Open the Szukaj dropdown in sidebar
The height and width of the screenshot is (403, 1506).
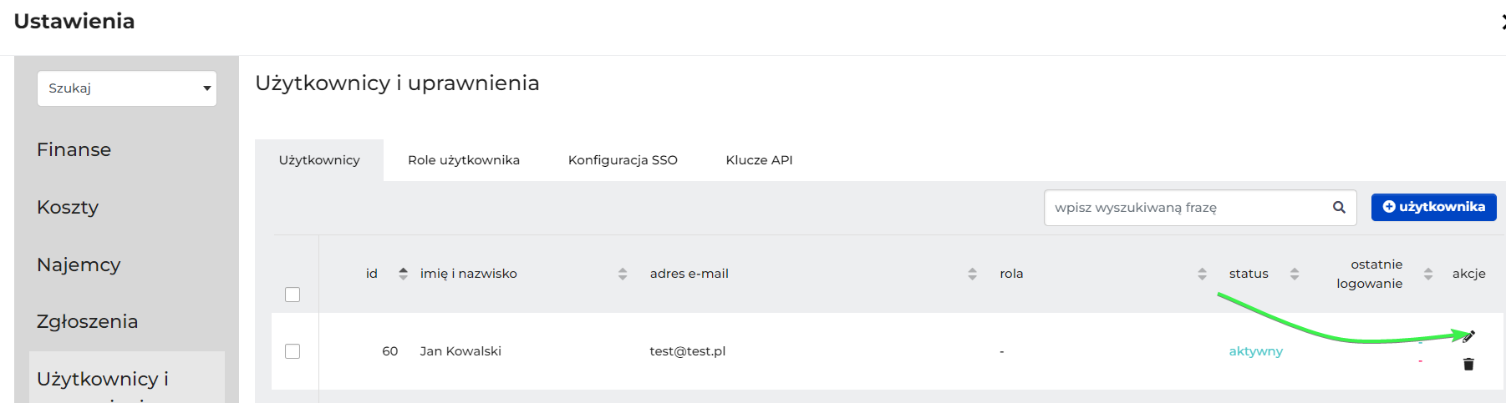coord(127,88)
